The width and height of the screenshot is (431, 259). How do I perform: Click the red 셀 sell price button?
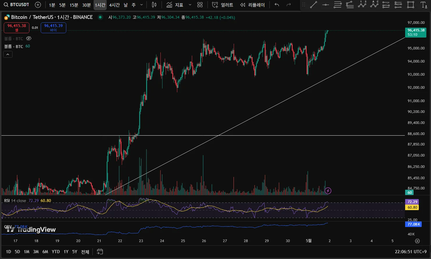17,28
